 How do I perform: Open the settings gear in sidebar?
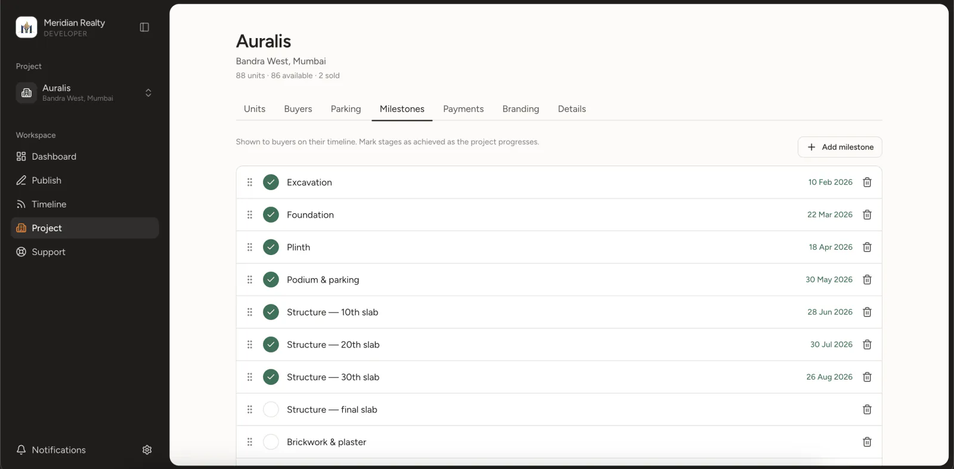tap(147, 450)
